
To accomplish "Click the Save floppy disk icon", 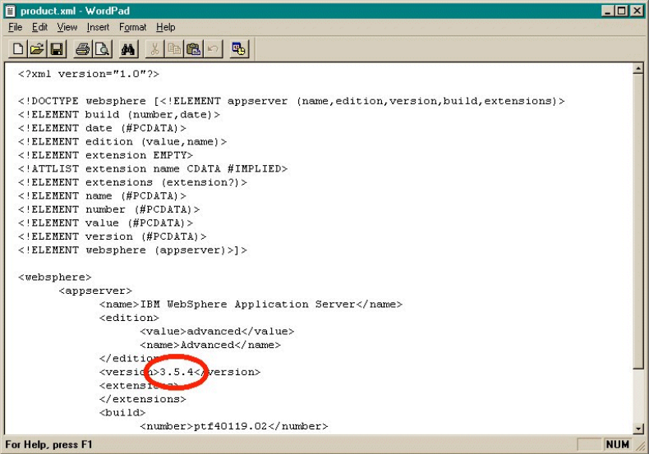I will pyautogui.click(x=57, y=49).
